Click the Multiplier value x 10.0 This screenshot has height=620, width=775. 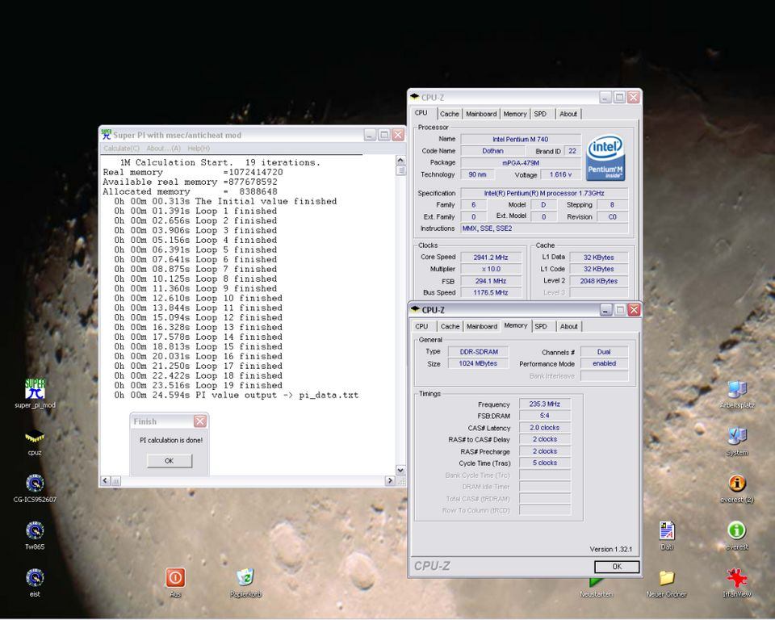[x=491, y=269]
